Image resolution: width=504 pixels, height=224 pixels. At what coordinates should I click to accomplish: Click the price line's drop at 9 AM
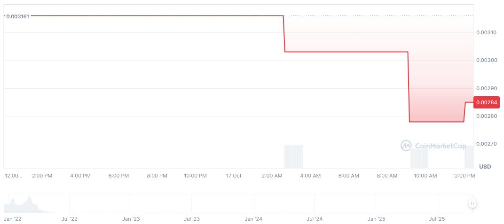409,87
